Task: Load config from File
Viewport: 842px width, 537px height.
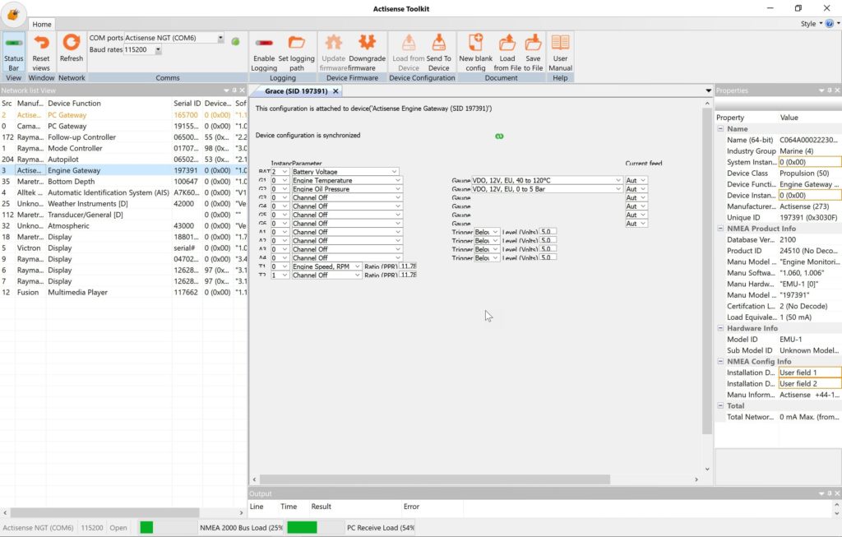Action: point(507,52)
